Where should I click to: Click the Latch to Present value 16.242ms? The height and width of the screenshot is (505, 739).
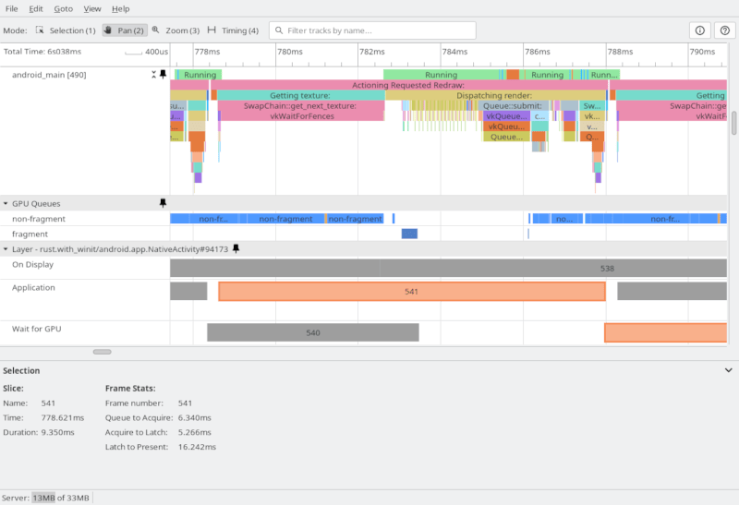tap(197, 447)
